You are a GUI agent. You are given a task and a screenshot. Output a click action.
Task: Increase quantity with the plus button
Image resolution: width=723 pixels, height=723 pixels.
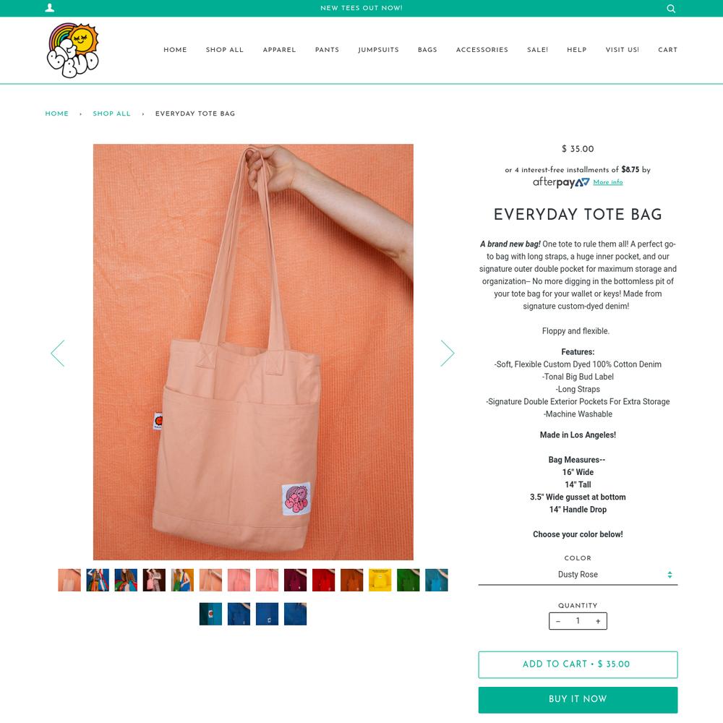tap(598, 621)
